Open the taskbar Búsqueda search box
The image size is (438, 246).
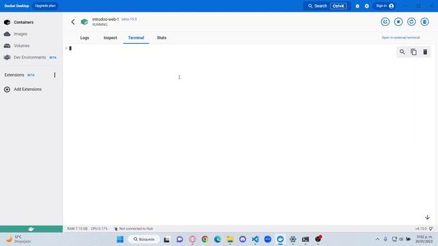click(144, 239)
